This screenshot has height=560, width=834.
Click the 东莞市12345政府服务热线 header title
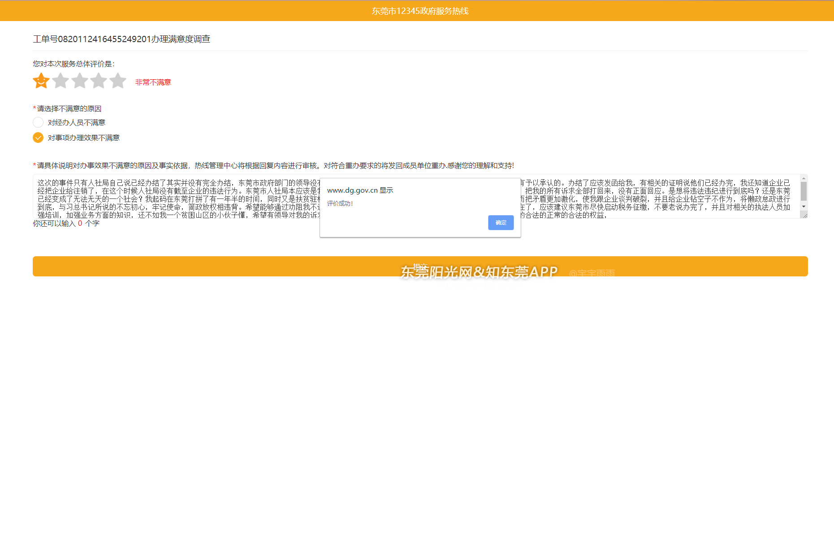420,11
